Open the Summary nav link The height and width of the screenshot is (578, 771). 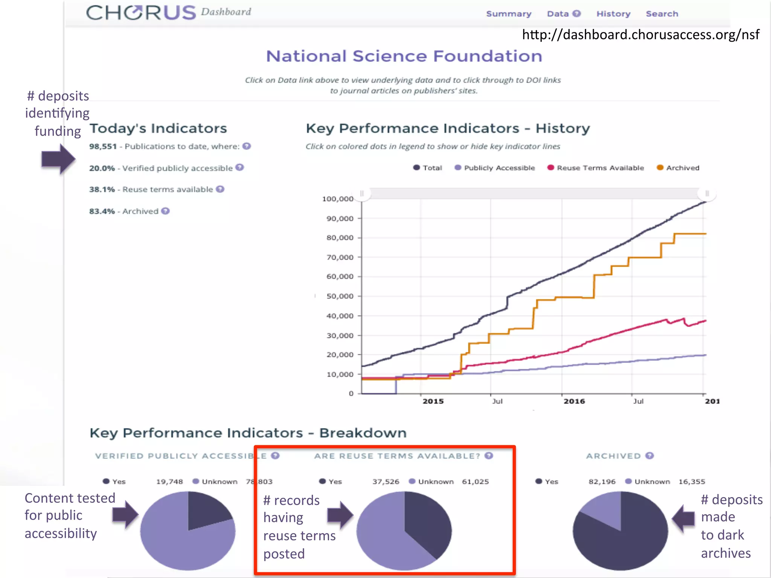point(509,14)
